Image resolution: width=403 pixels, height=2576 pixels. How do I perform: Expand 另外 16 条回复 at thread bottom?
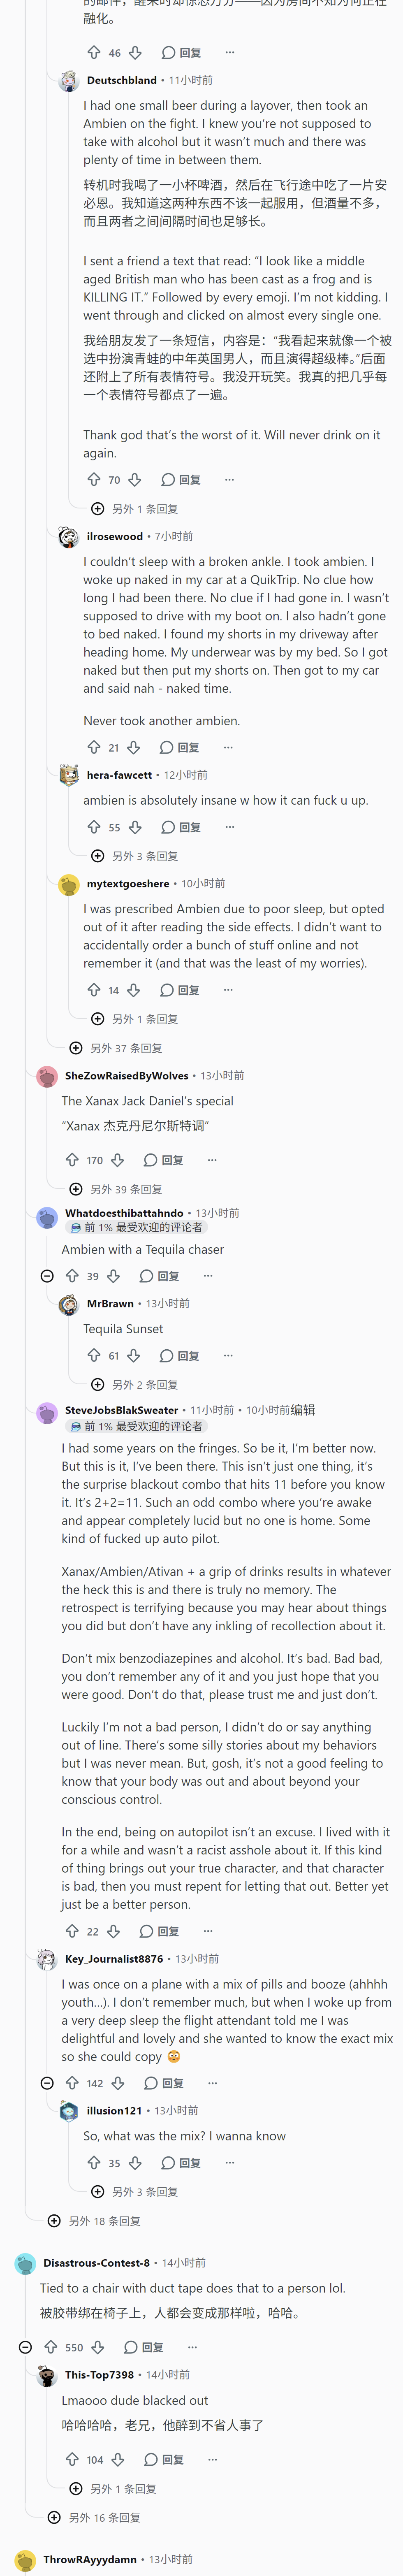[x=94, y=2517]
